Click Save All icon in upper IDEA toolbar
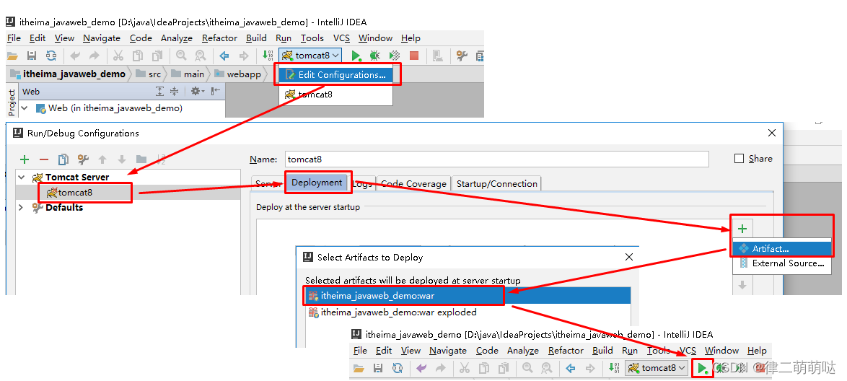The image size is (847, 381). 31,55
